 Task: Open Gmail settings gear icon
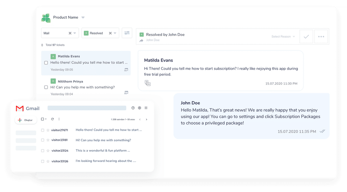[140, 108]
